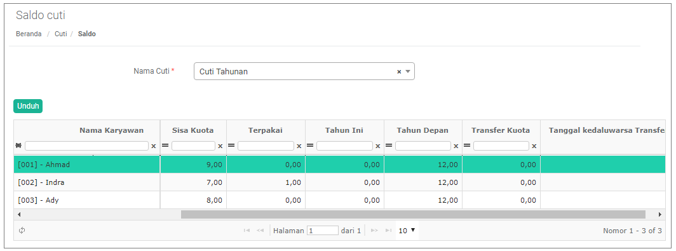The width and height of the screenshot is (676, 251).
Task: Clear selected Cuti Tahunan with x
Action: [x=399, y=72]
